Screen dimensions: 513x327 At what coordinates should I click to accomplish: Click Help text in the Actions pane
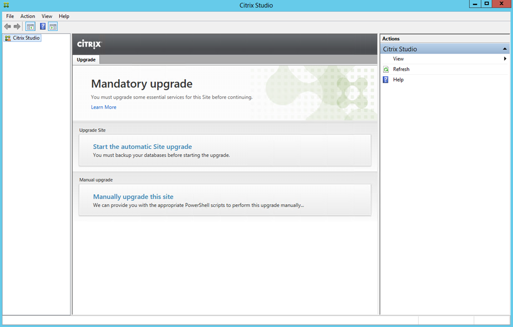click(398, 80)
